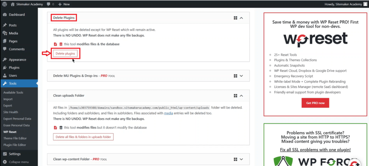Open Fix all SSL problems with one plugin link

point(315,149)
